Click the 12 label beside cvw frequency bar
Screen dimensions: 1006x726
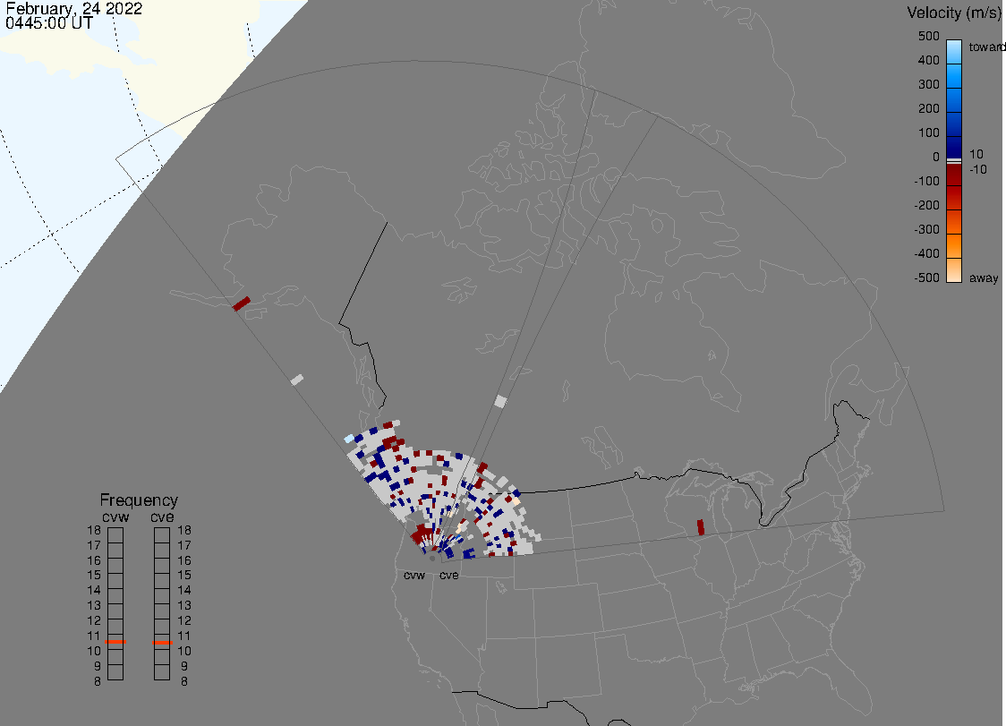(x=94, y=620)
